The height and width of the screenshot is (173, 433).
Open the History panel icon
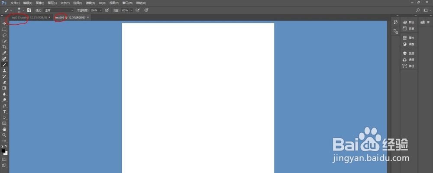pyautogui.click(x=395, y=23)
